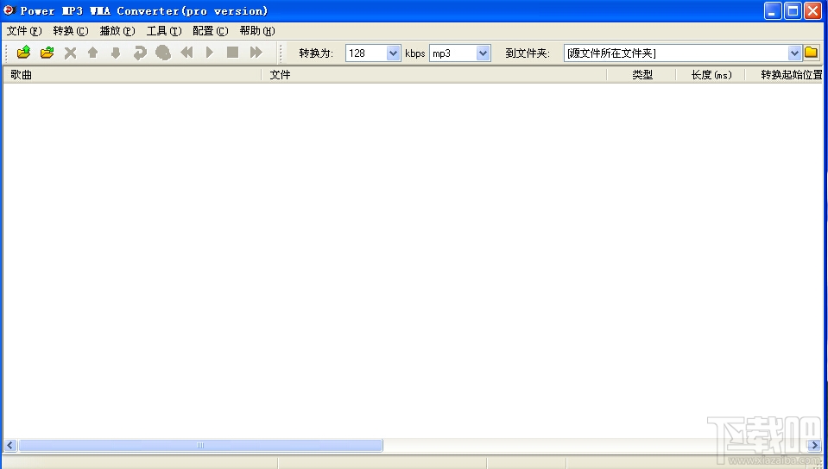The width and height of the screenshot is (828, 469).
Task: Click the scrollbar left arrow button
Action: [10, 445]
